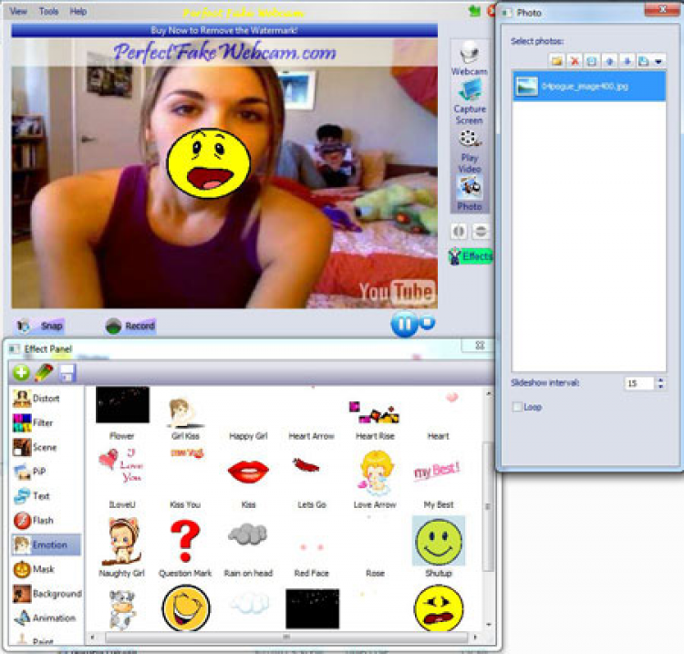The width and height of the screenshot is (684, 654).
Task: Choose the Capture Screen source
Action: point(470,101)
